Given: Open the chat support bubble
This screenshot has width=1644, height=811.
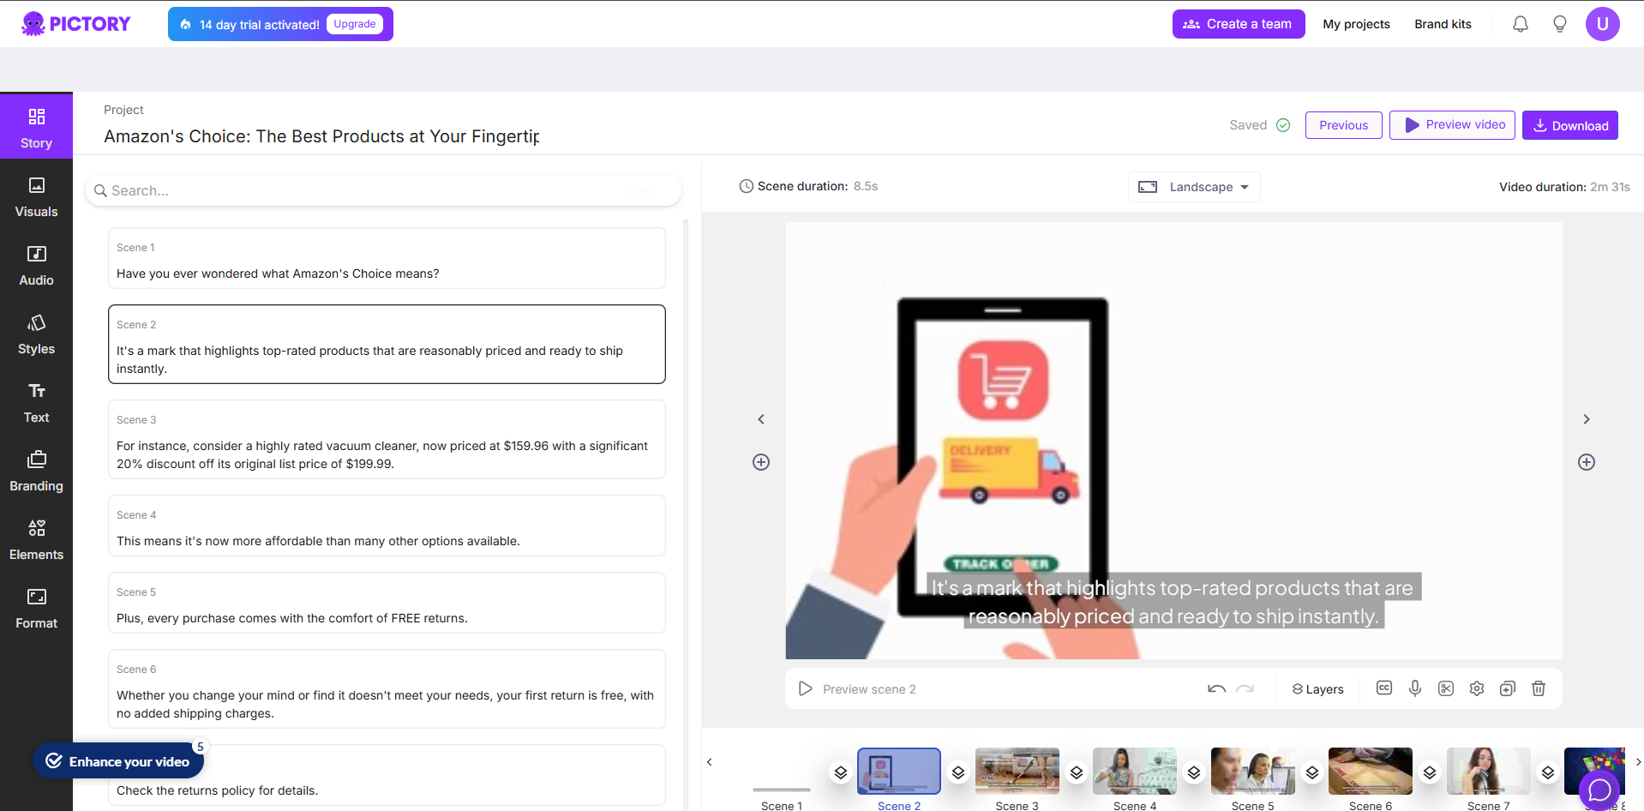Looking at the screenshot, I should pos(1599,790).
